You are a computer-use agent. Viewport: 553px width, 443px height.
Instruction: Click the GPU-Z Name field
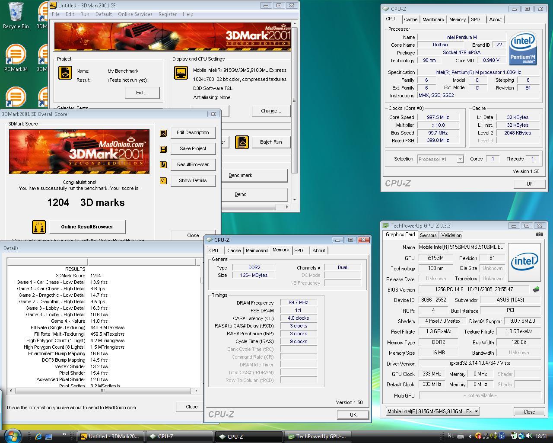[462, 247]
